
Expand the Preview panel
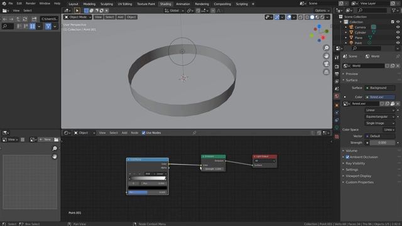352,74
